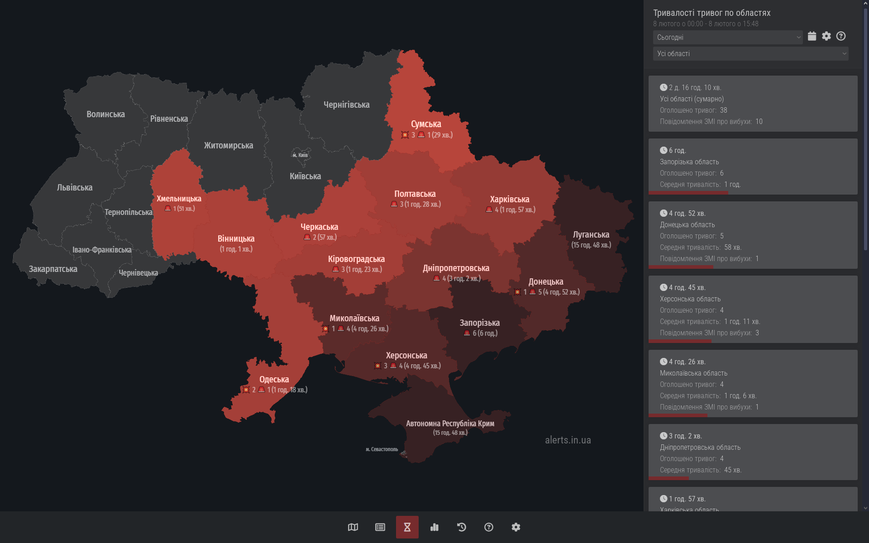This screenshot has width=869, height=543.
Task: Click the question mark icon in panel header
Action: click(x=841, y=36)
